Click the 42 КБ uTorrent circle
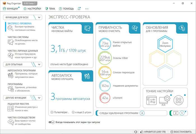196x134 pixels. coord(105,98)
